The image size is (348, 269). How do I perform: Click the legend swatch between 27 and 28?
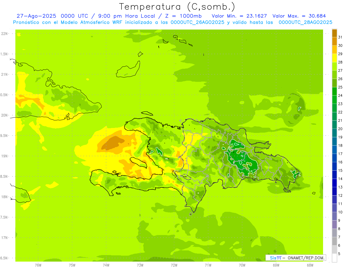pos(334,66)
